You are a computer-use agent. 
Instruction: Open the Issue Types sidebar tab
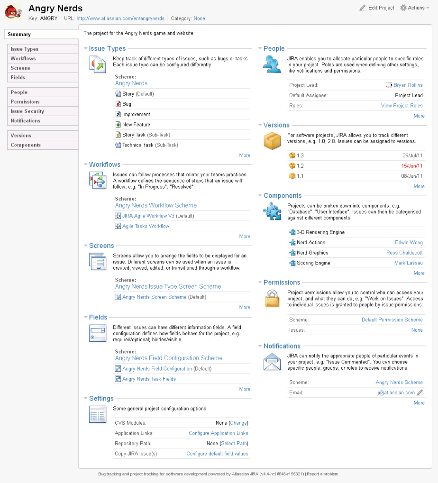(43, 49)
